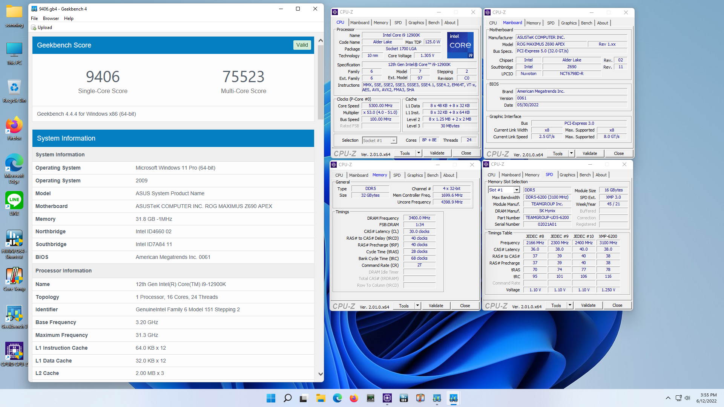
Task: Click the Upload icon in Geekbench toolbar
Action: coord(34,28)
